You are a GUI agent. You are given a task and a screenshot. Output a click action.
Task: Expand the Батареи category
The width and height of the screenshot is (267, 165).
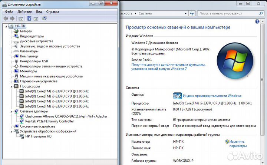click(11, 31)
